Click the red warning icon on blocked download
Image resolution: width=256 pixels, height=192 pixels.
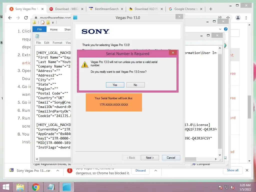70,170
